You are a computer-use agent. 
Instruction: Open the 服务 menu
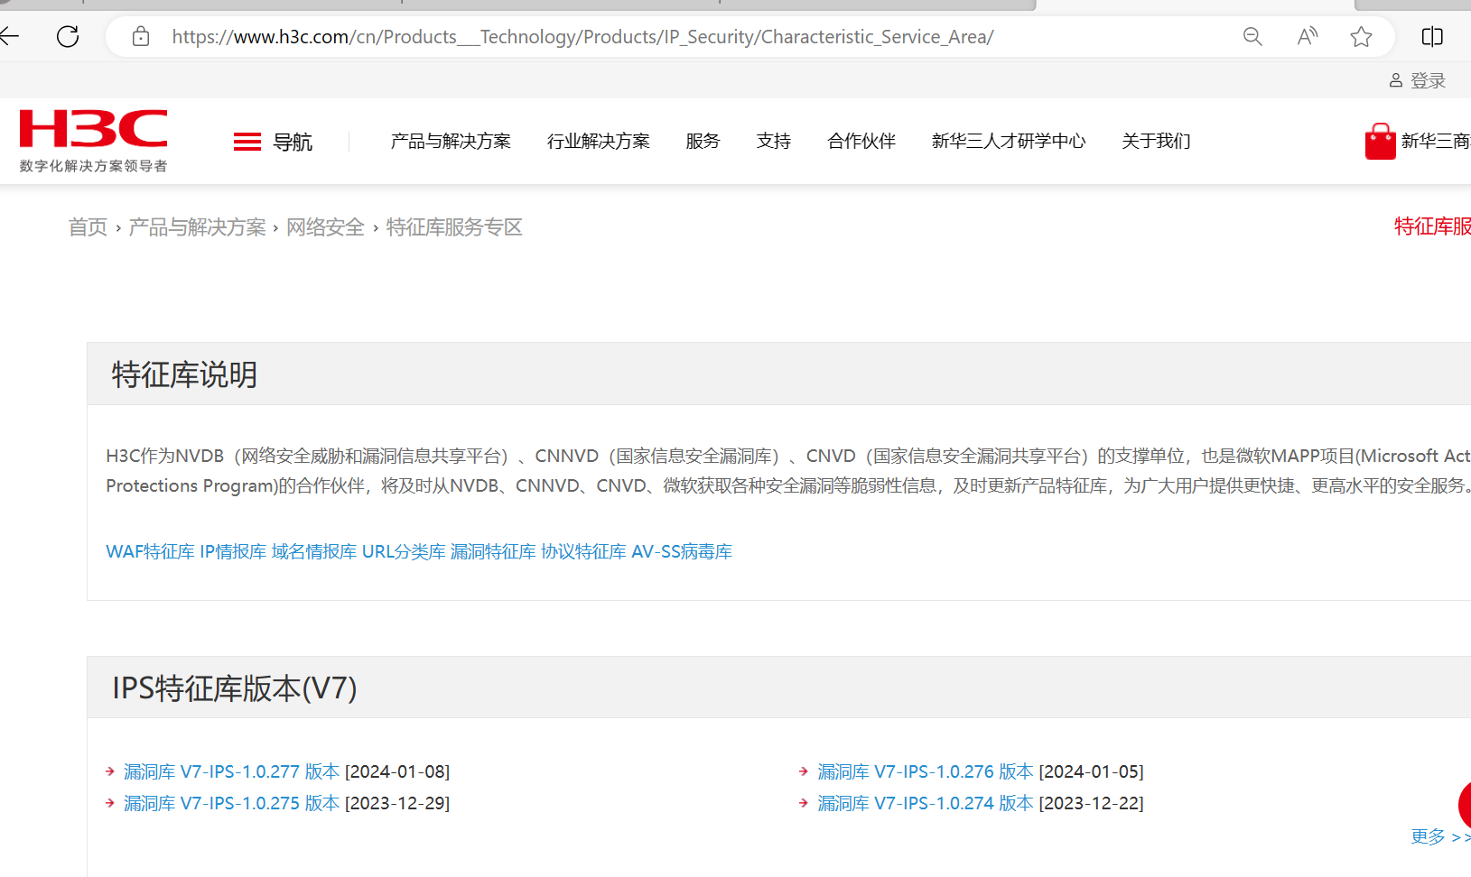pos(703,141)
